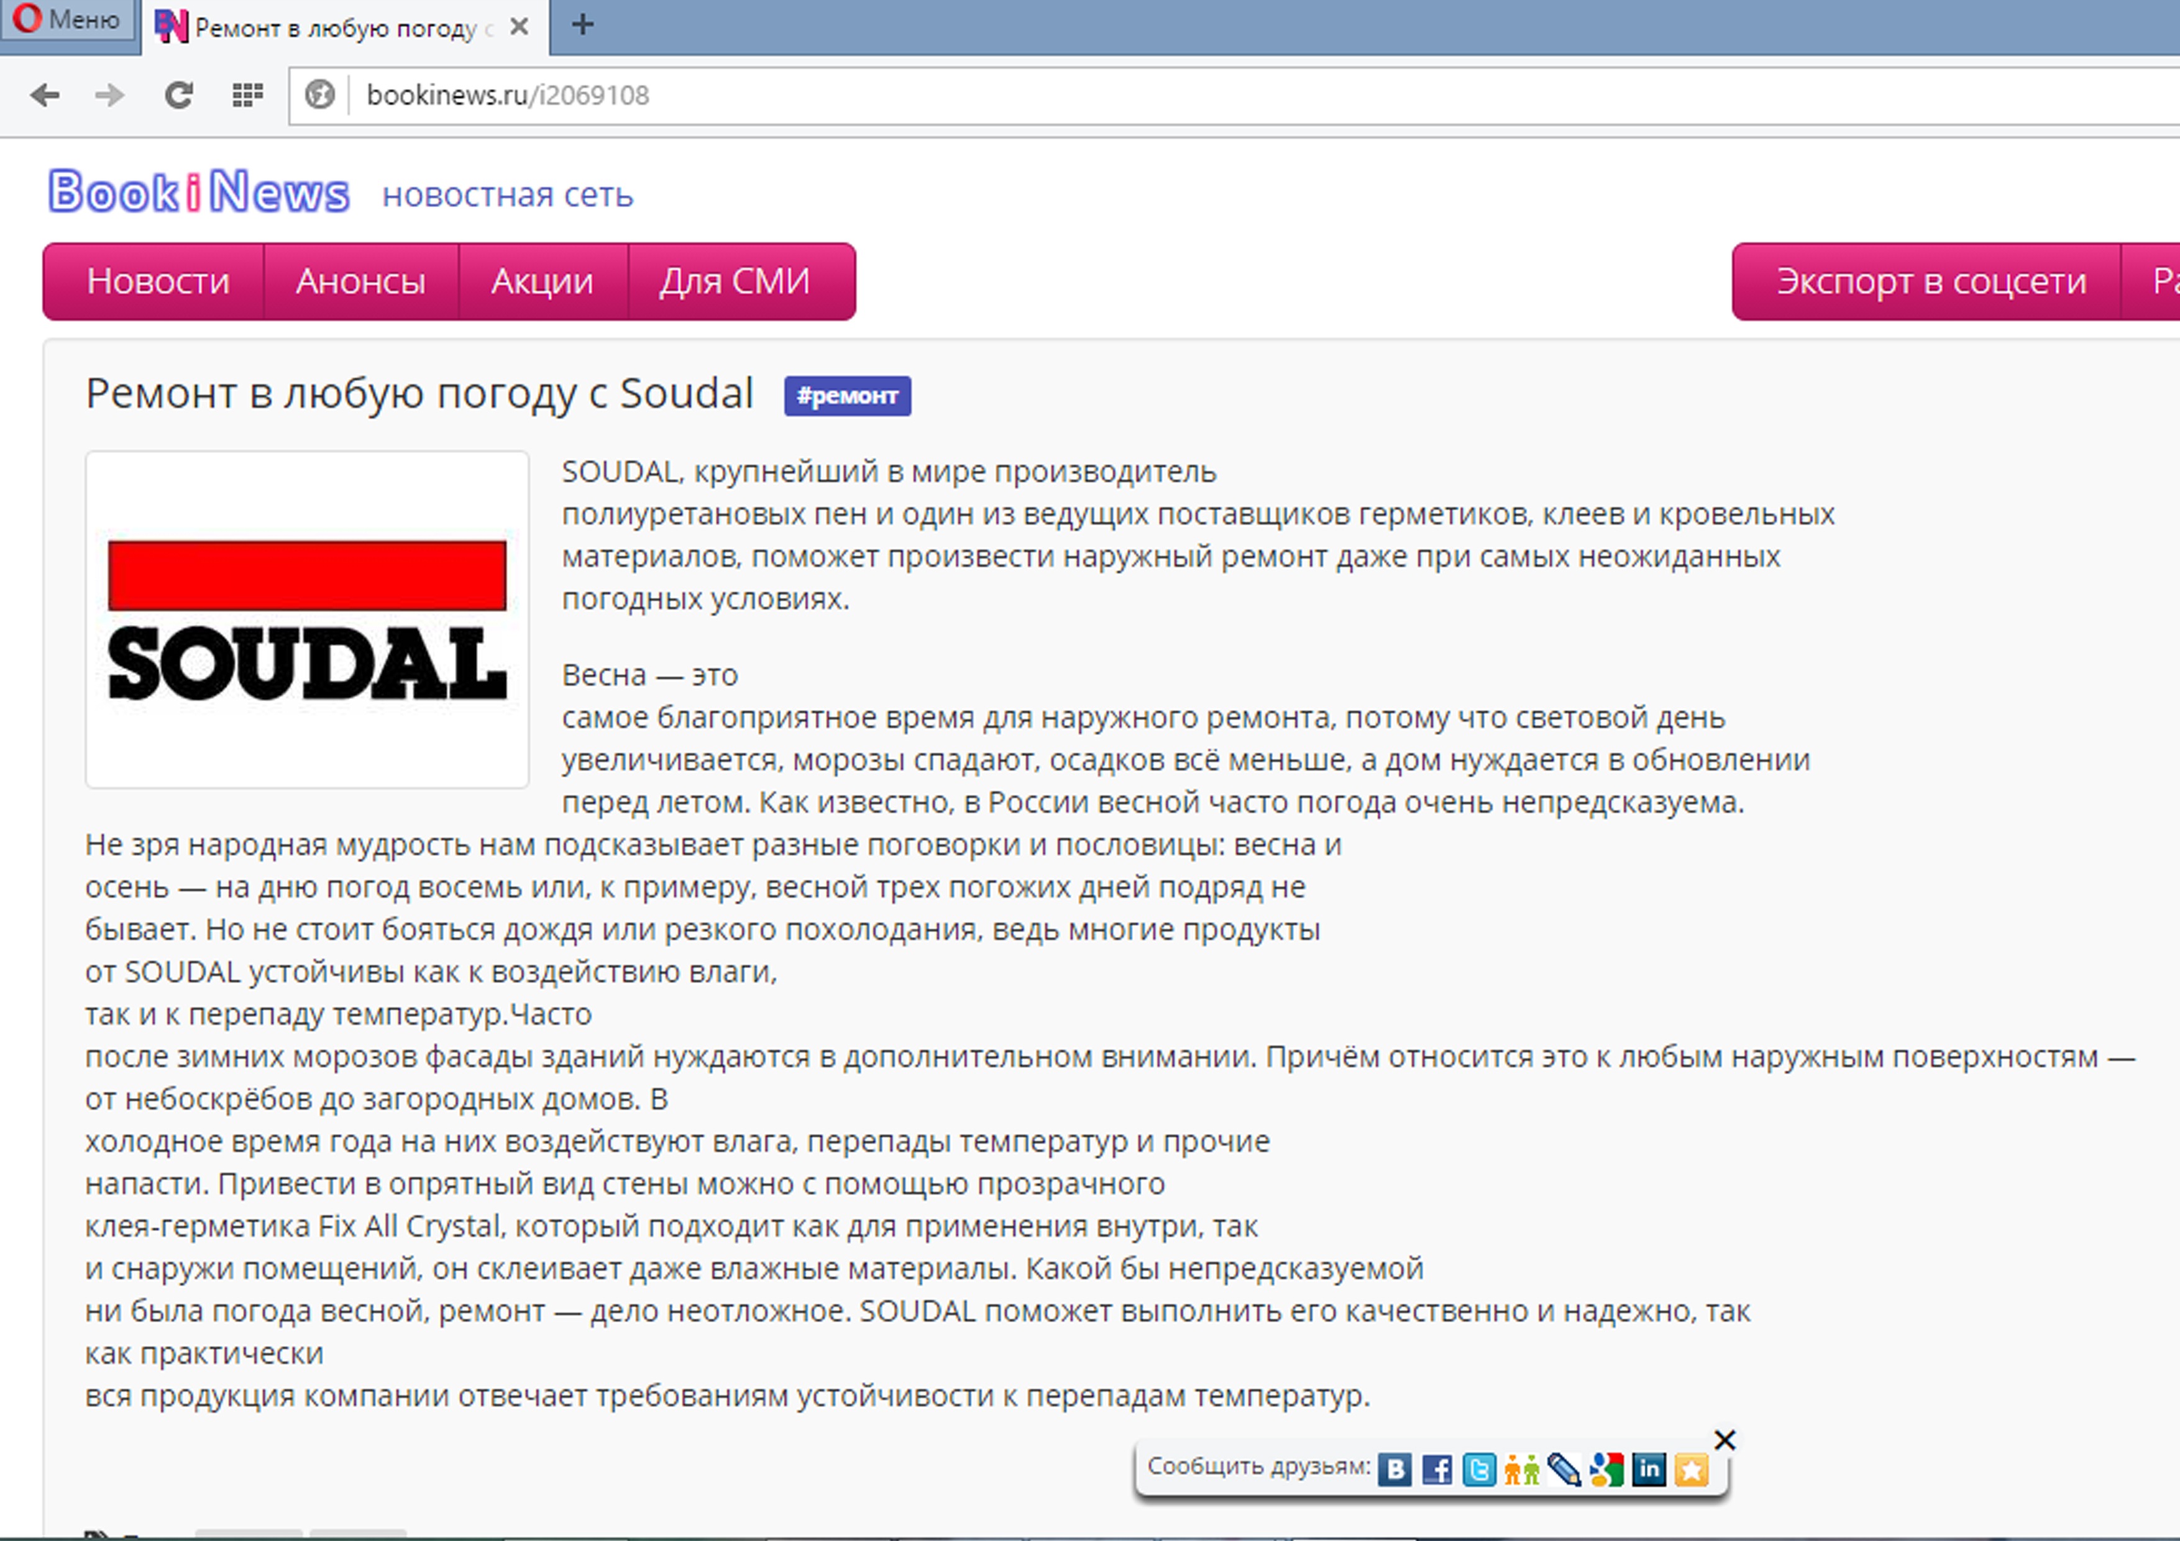Click the text line 'Весна — это'
Viewport: 2180px width, 1541px height.
tap(651, 675)
